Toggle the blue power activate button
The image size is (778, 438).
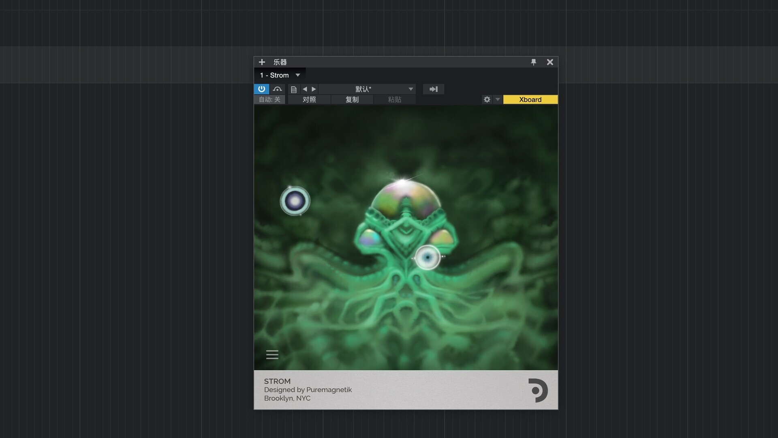coord(261,89)
